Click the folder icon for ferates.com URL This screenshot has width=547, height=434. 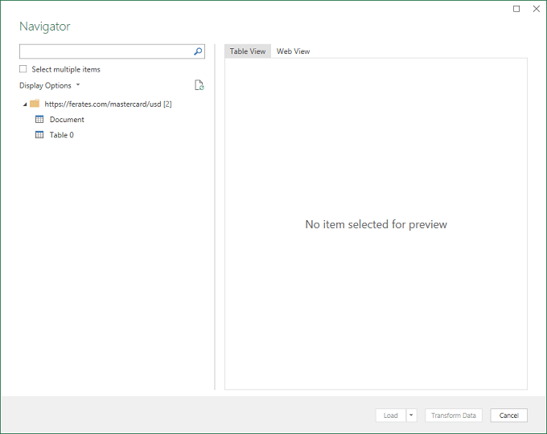tap(35, 104)
